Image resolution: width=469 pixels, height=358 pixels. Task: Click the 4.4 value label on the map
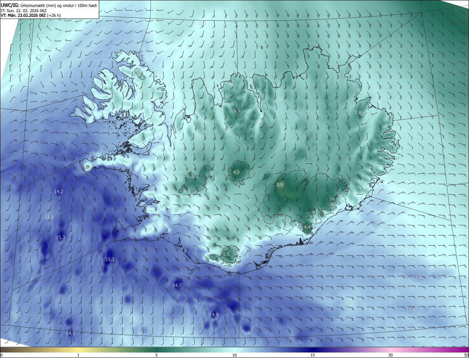[307, 227]
